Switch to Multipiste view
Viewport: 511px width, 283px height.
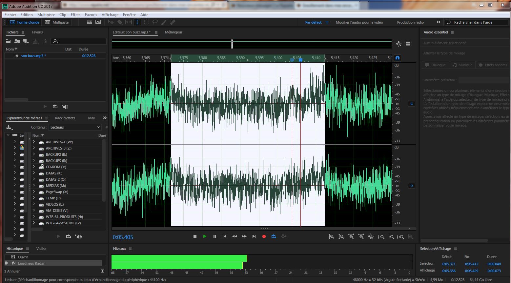57,22
